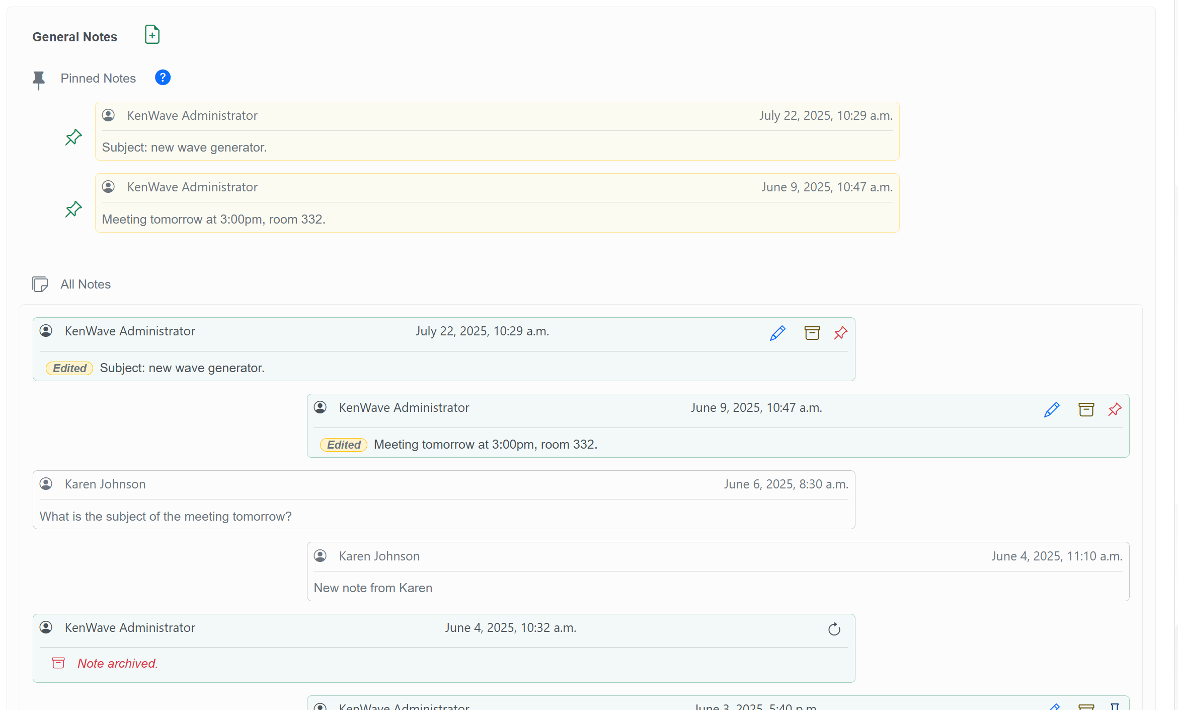This screenshot has height=710, width=1178.
Task: Click the Edited badge on meeting note
Action: [344, 445]
